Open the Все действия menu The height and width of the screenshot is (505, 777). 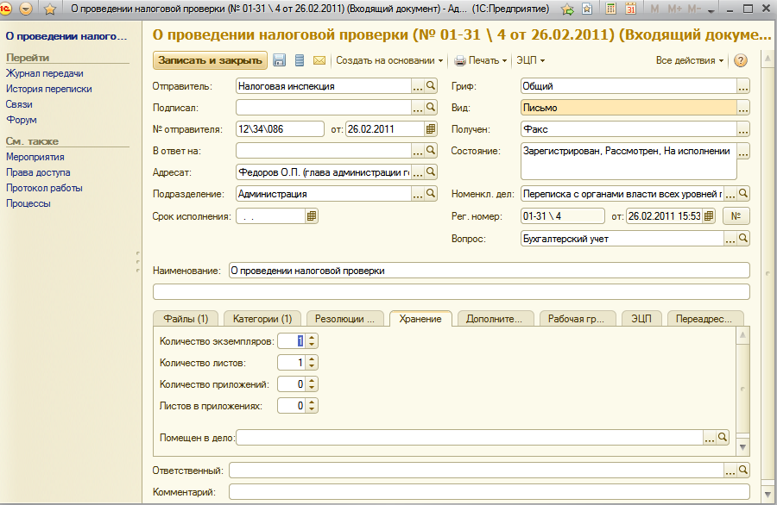(x=690, y=60)
